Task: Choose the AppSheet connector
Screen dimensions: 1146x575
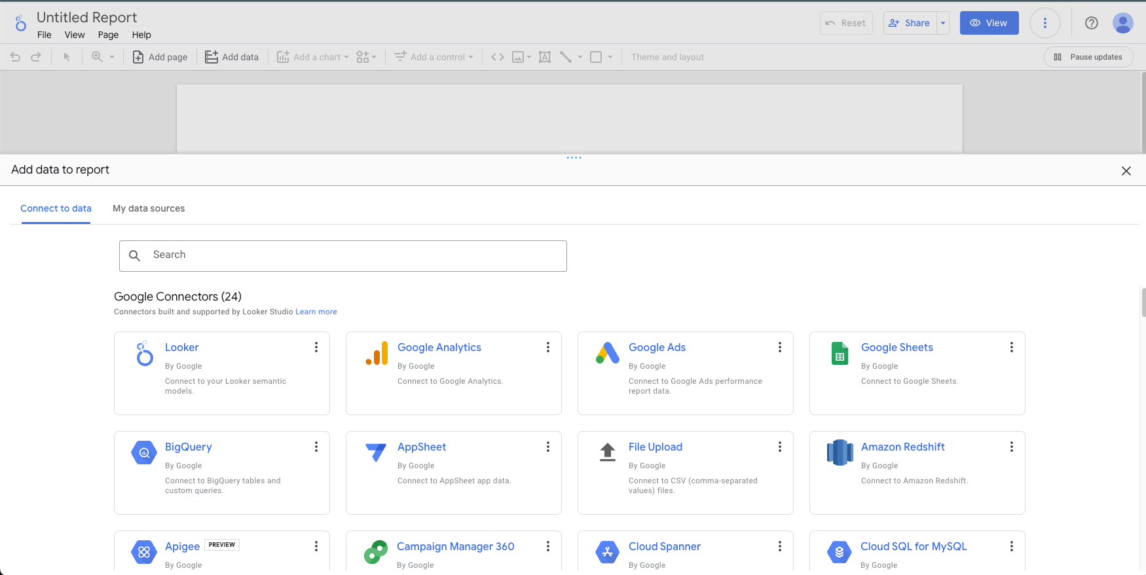Action: coord(454,473)
